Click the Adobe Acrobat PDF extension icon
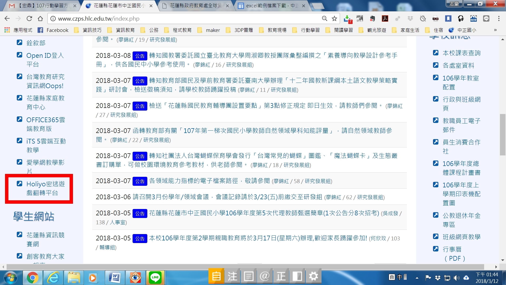The height and width of the screenshot is (285, 506). (x=385, y=18)
